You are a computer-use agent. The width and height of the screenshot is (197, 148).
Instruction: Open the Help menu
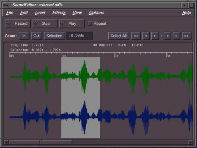[x=187, y=13]
